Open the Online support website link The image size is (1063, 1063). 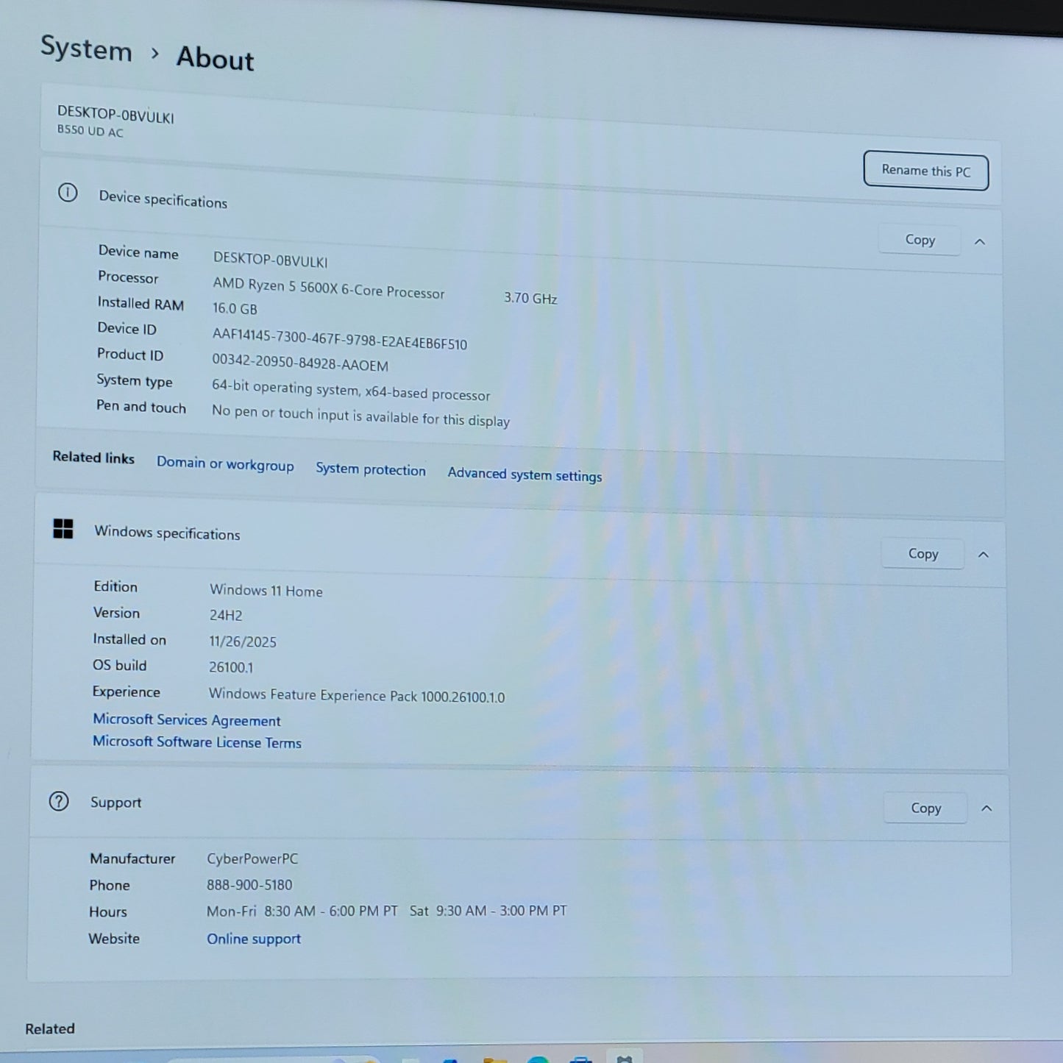tap(254, 939)
